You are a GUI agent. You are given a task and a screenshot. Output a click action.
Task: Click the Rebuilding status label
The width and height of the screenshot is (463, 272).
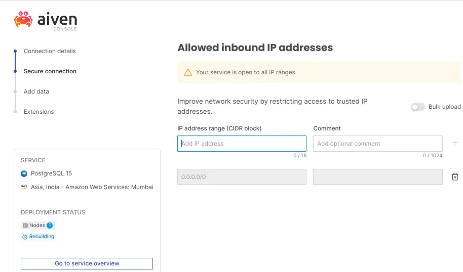(x=42, y=237)
